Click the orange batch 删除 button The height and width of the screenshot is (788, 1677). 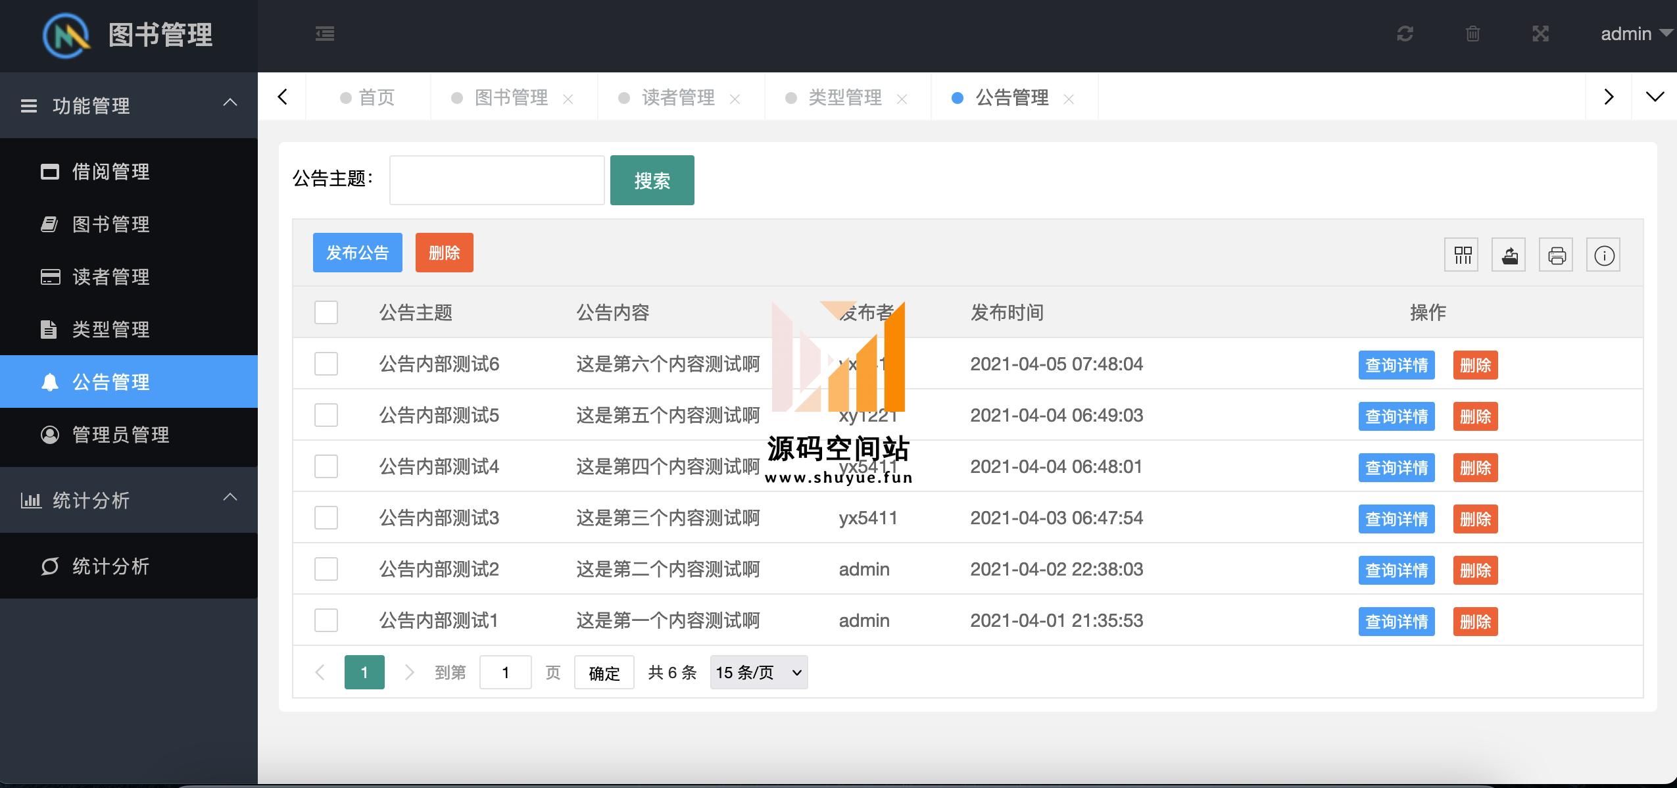coord(445,253)
